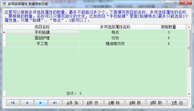194x111 pixels.
Task: Click the 精油皂功效 attribute cell
Action: pyautogui.click(x=115, y=44)
